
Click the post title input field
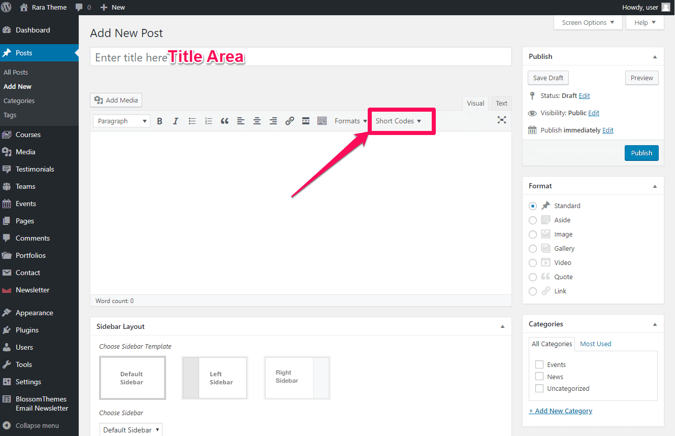click(301, 57)
